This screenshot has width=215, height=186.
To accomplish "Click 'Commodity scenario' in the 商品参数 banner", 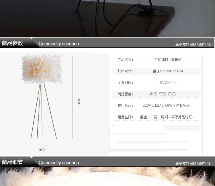I will (59, 44).
